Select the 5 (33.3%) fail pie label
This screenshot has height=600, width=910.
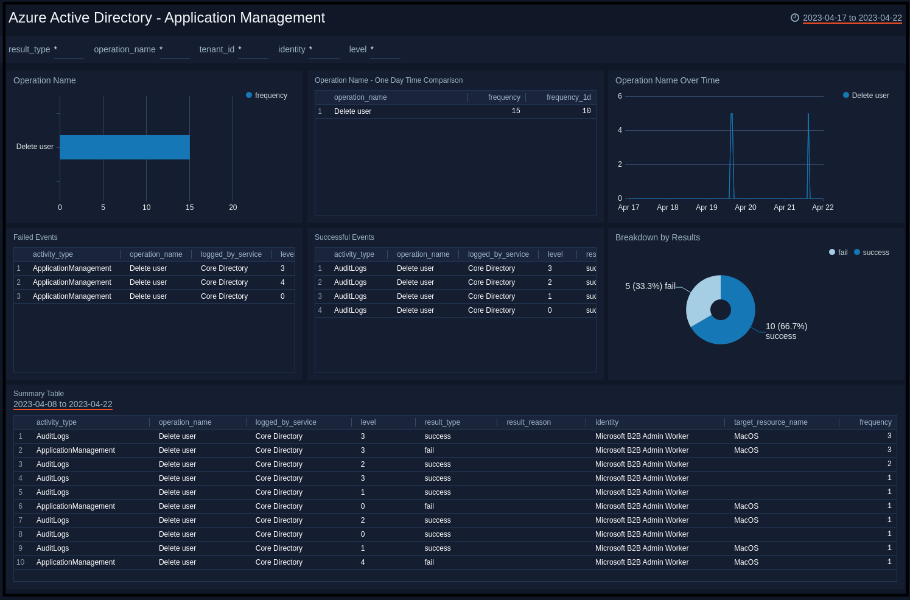click(650, 286)
